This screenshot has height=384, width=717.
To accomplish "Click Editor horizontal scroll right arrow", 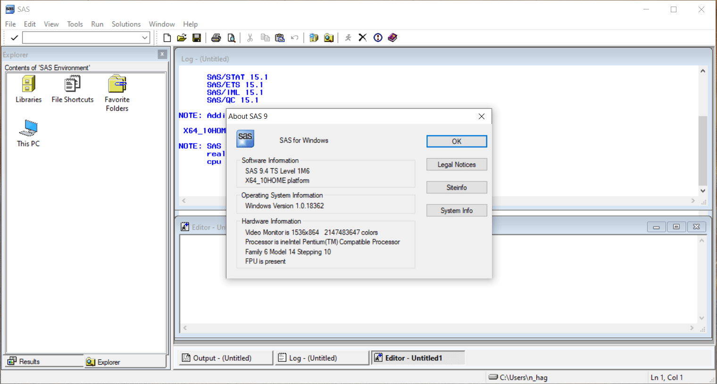I will [x=692, y=328].
